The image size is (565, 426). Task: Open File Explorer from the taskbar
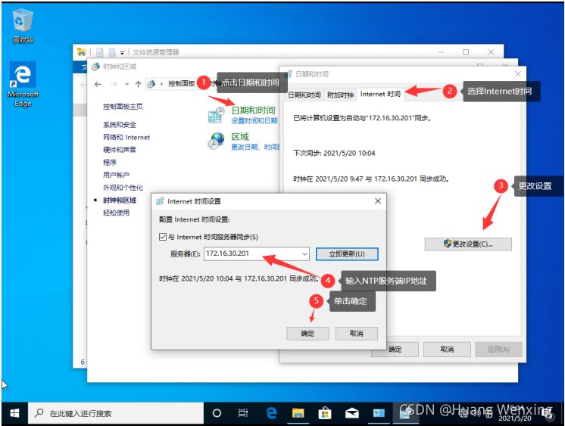coord(298,413)
